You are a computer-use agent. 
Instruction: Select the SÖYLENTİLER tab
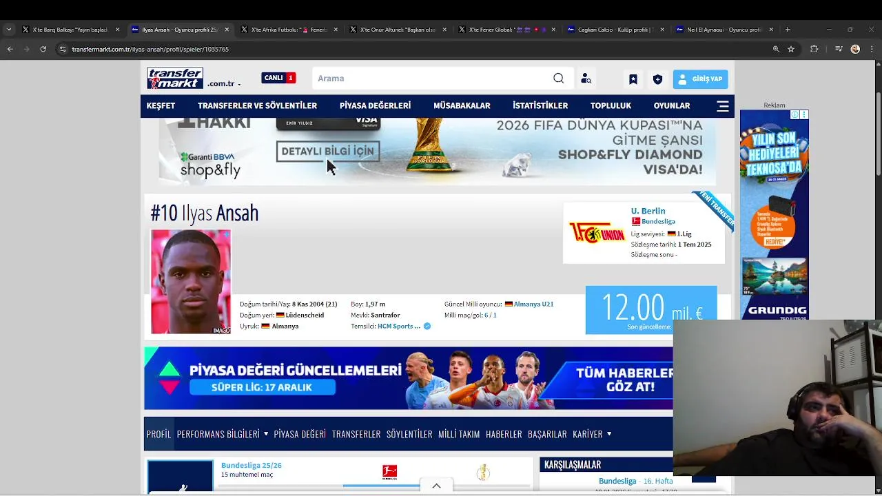(409, 434)
